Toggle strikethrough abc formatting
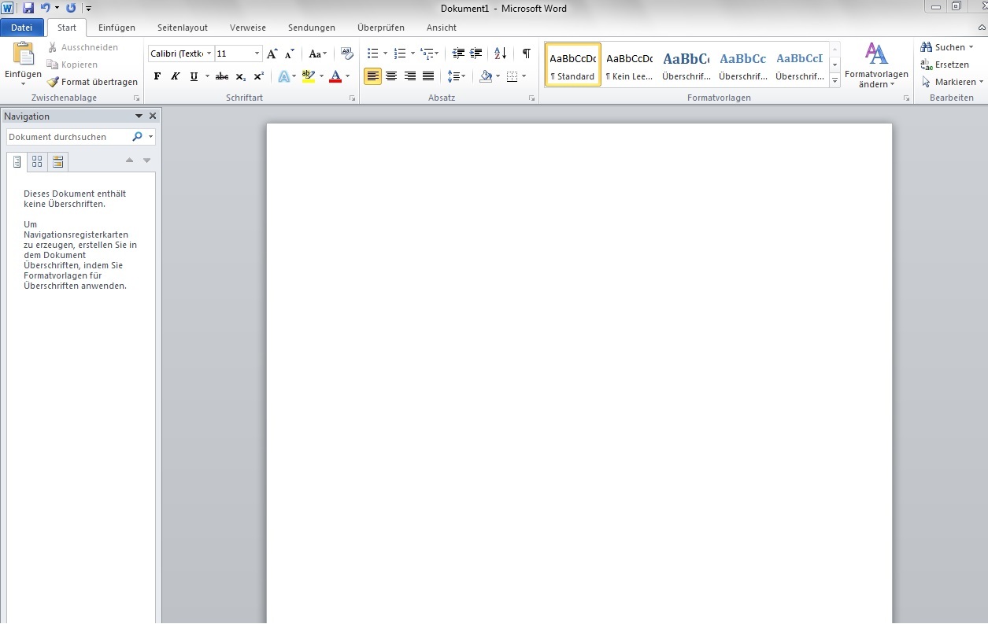 pyautogui.click(x=222, y=76)
